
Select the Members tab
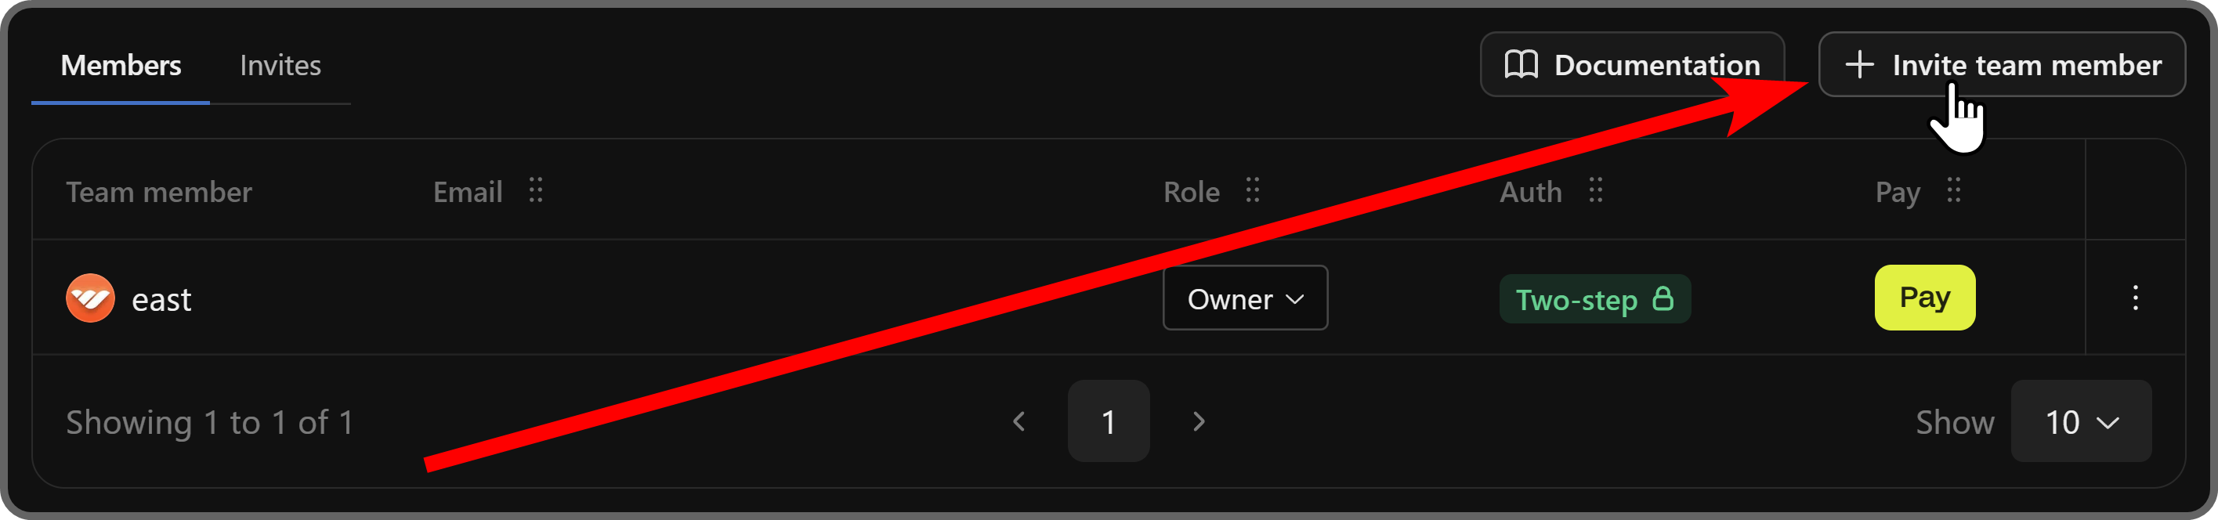click(120, 64)
